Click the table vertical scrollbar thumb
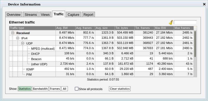The image size is (208, 101). click(195, 44)
